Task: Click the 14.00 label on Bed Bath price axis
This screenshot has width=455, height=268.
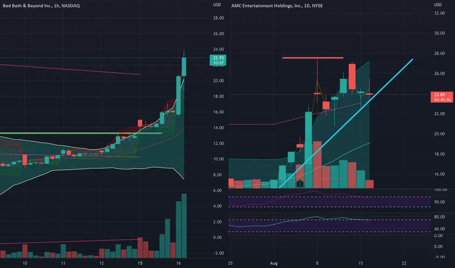Action: click(219, 128)
